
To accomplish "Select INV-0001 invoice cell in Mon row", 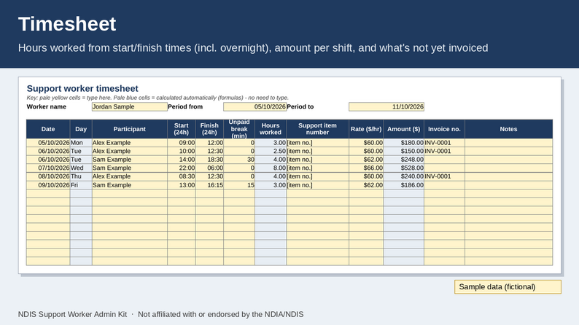I will 444,143.
